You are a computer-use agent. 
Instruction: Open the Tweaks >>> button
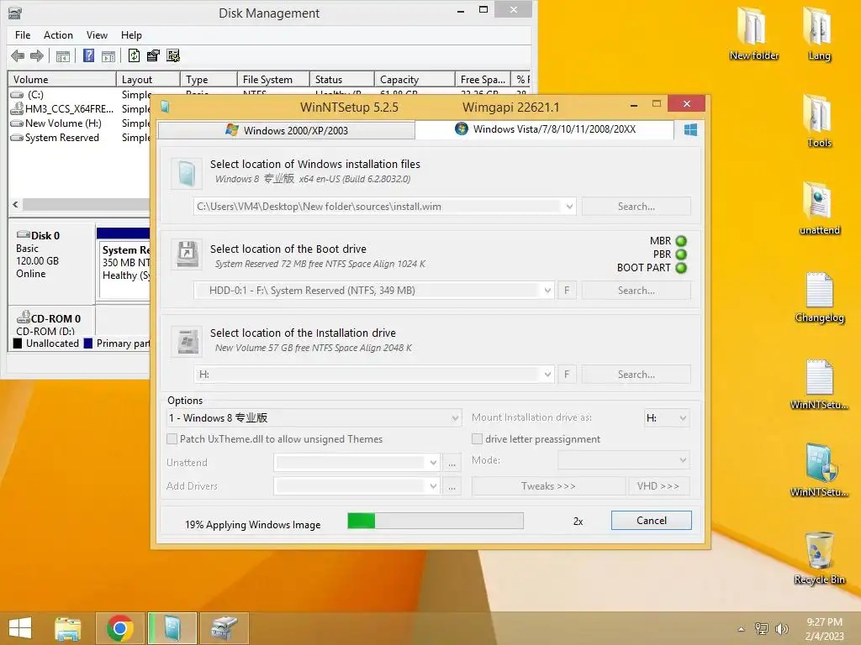(x=548, y=486)
